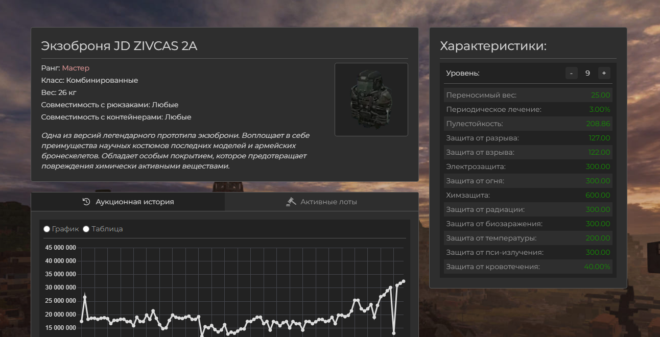Click the 20 000 000 chart axis label

[61, 314]
